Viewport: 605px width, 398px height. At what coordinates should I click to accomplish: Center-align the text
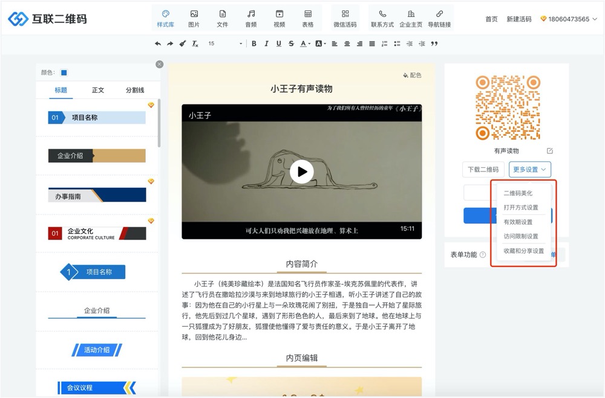(347, 43)
